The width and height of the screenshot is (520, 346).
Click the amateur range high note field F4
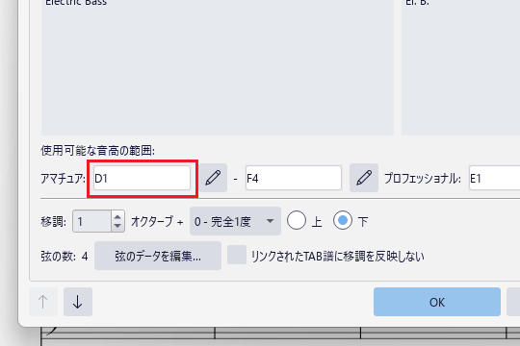293,178
